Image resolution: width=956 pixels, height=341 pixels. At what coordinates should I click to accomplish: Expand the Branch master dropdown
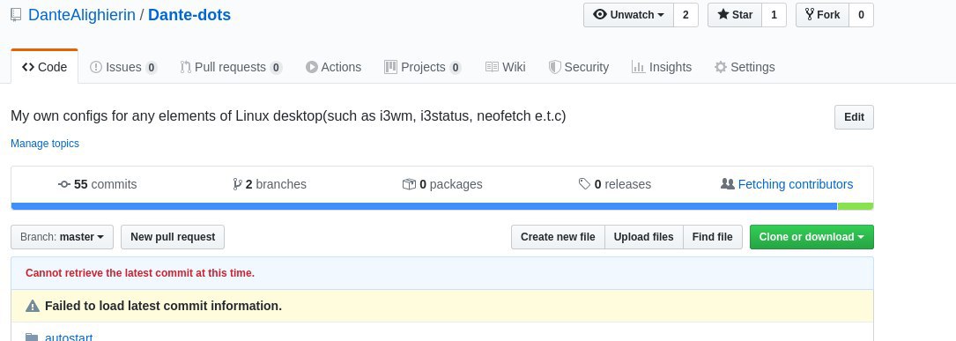63,237
